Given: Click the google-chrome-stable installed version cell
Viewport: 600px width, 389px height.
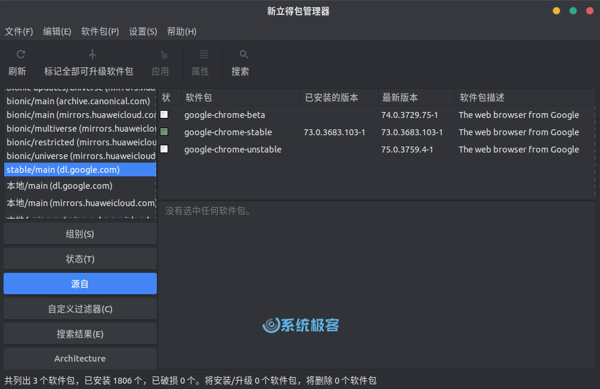Looking at the screenshot, I should (x=334, y=132).
